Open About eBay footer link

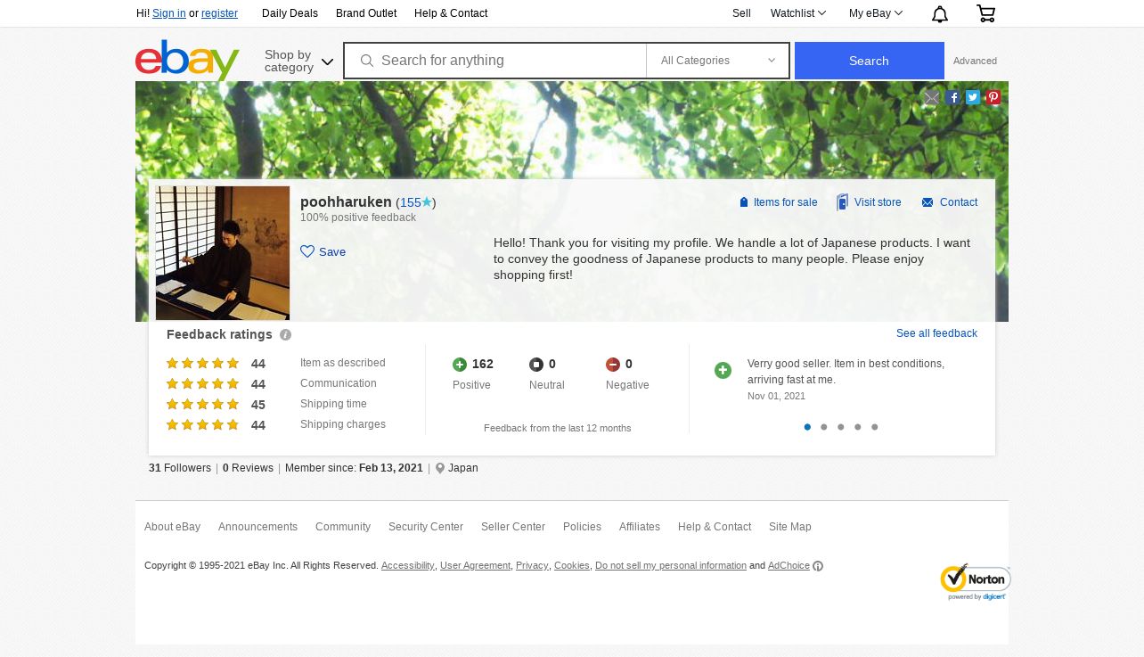172,527
